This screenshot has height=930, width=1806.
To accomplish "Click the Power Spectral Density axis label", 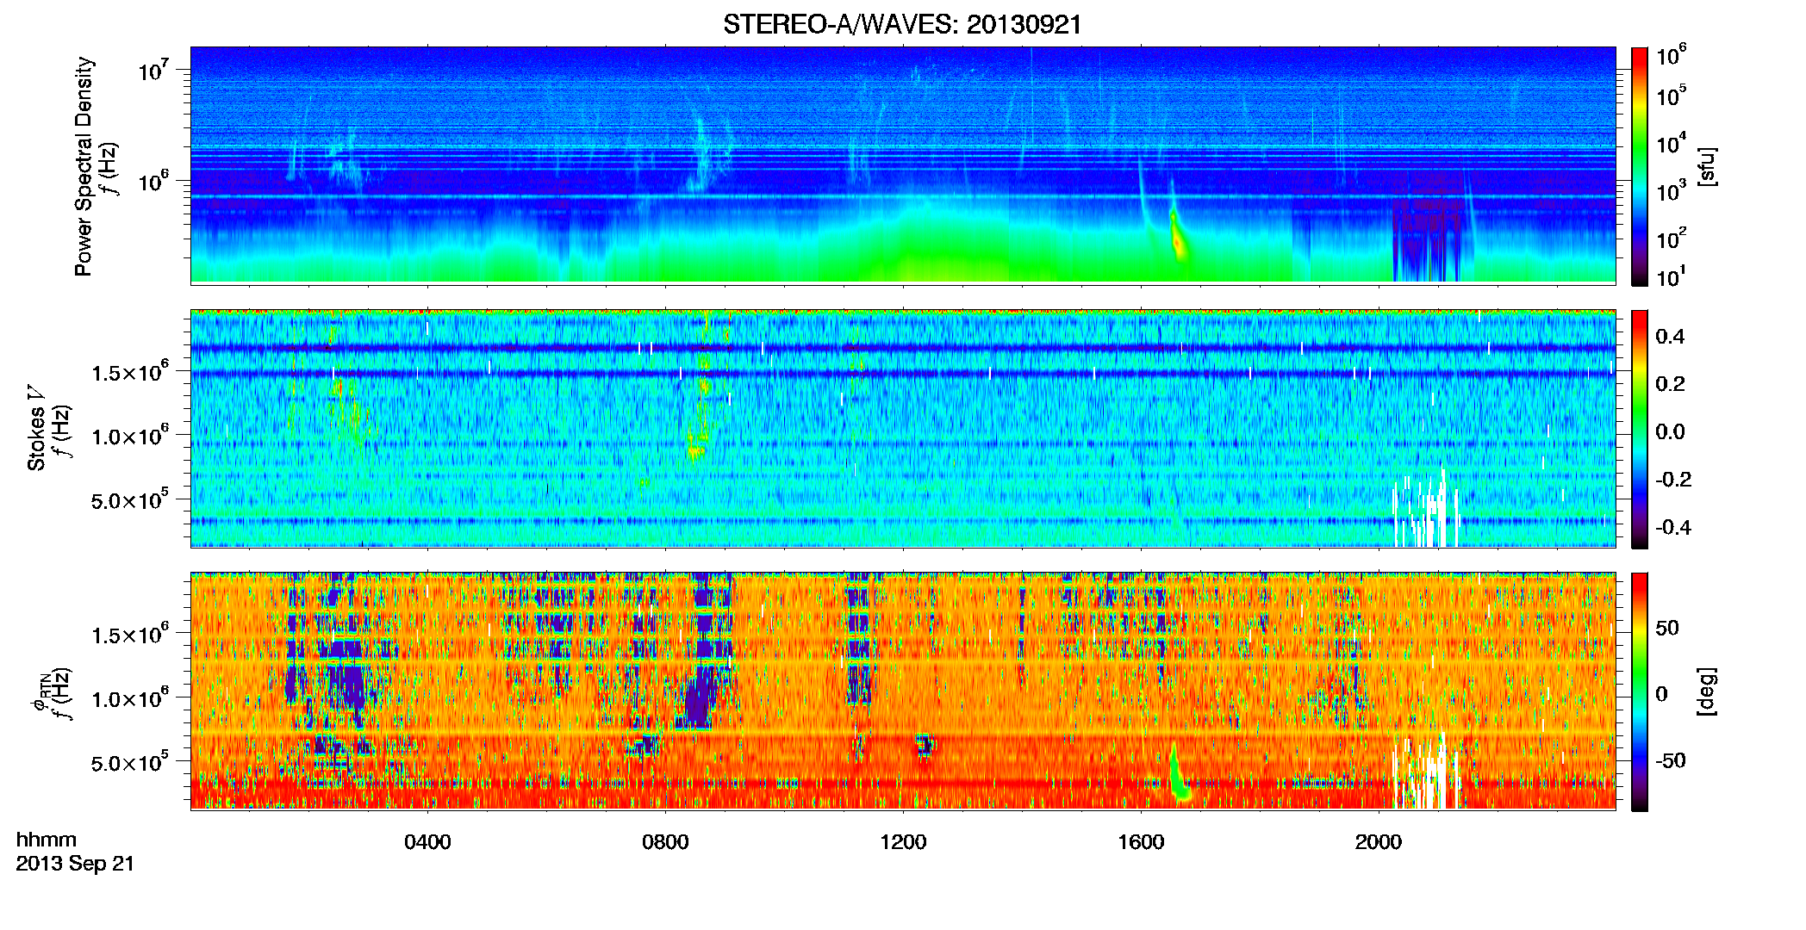I will click(84, 166).
